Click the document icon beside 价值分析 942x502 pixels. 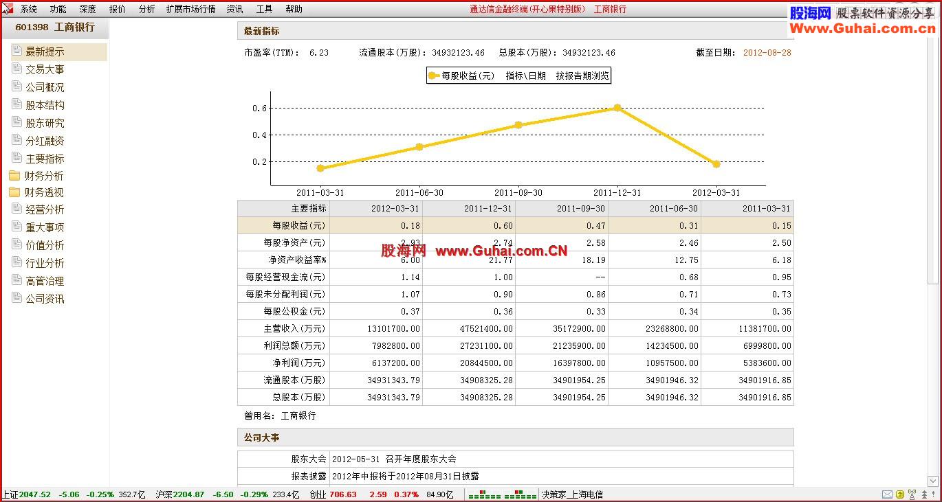pos(17,244)
